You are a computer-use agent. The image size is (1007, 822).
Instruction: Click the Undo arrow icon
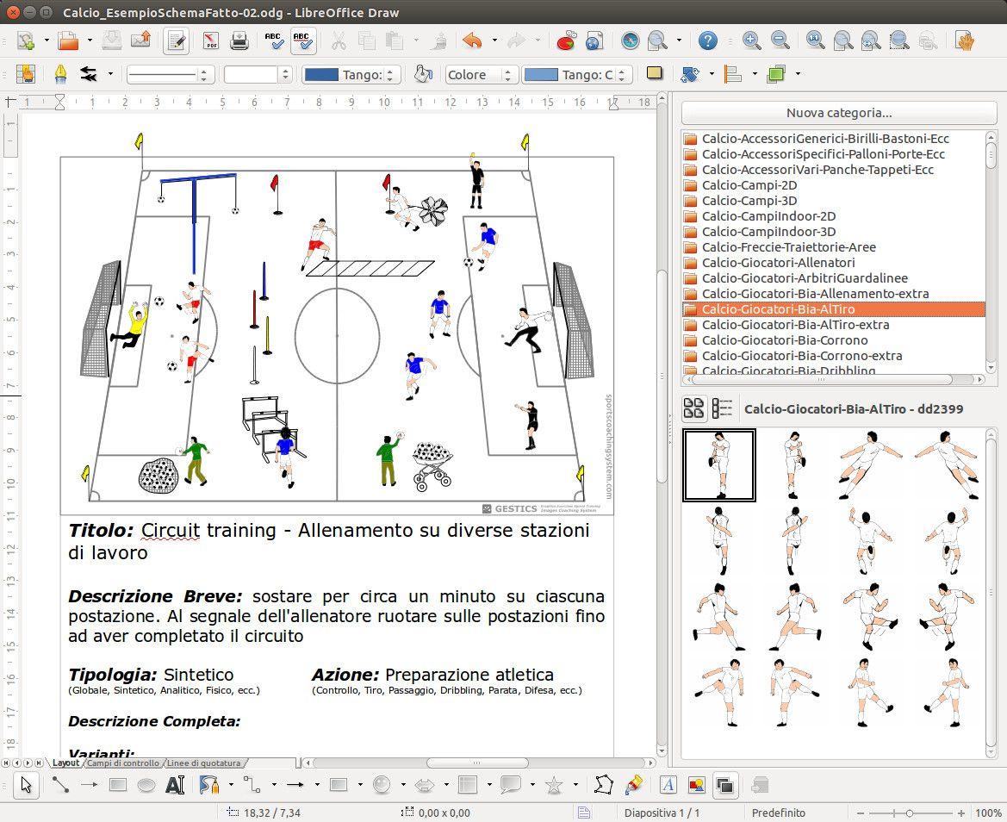pyautogui.click(x=471, y=40)
